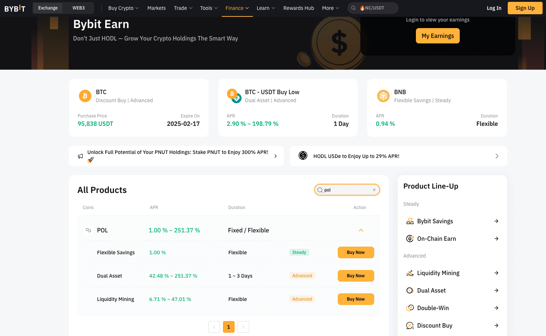
Task: Click the Bybit Savings icon
Action: click(410, 221)
